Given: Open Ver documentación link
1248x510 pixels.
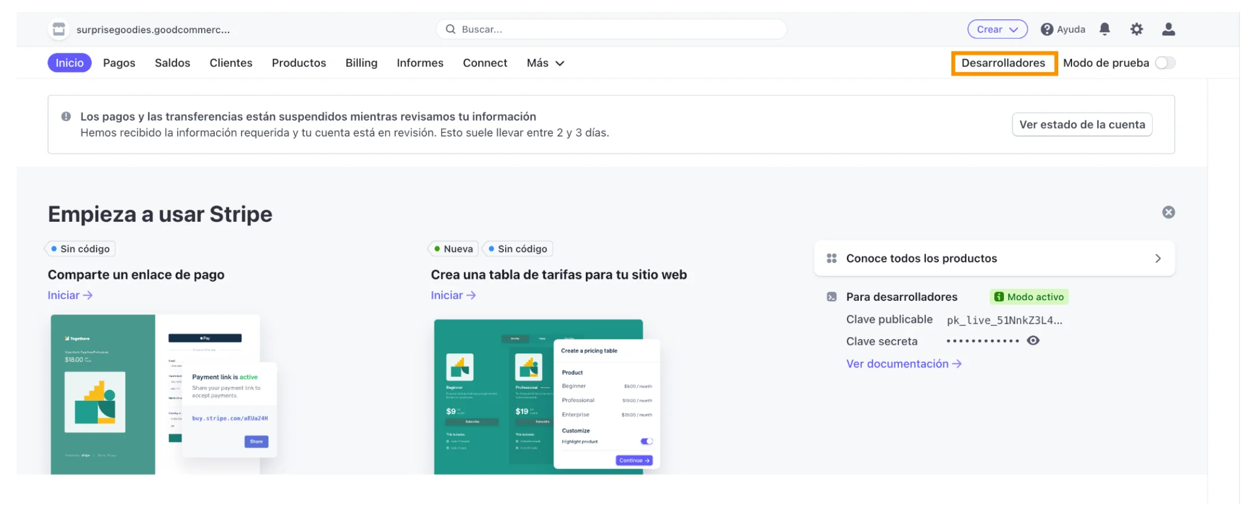Looking at the screenshot, I should (903, 364).
